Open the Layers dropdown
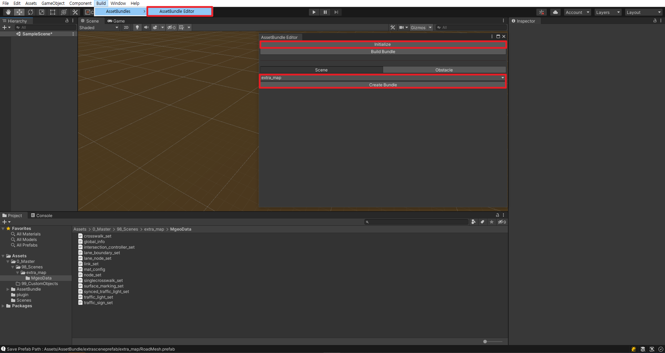The image size is (665, 353). tap(608, 12)
